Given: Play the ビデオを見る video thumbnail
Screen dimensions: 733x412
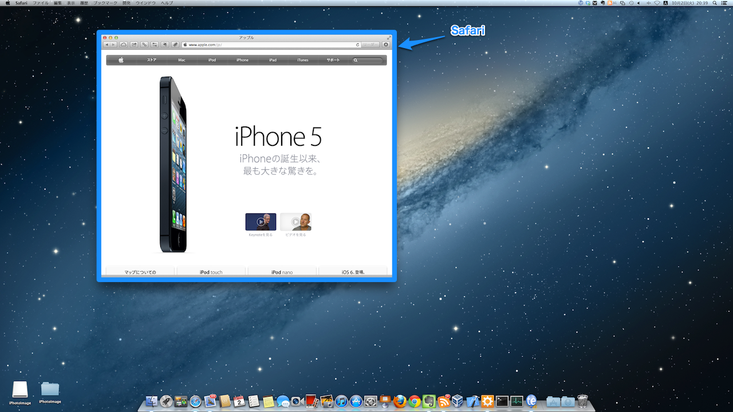Looking at the screenshot, I should click(295, 222).
